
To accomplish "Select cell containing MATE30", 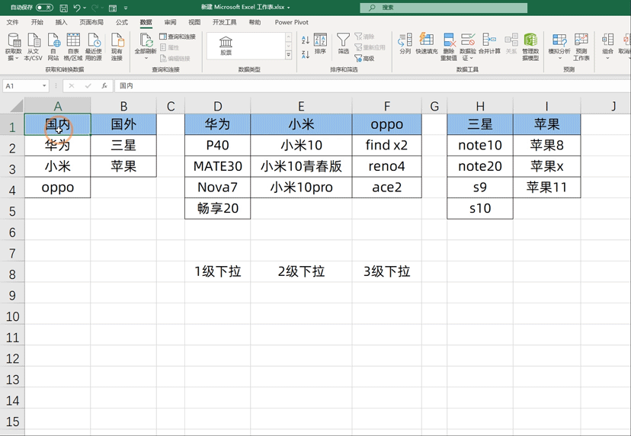I will click(x=218, y=166).
